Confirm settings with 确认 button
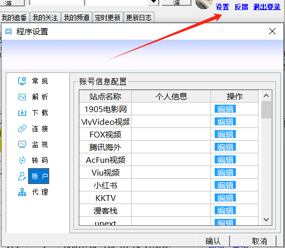285x248 pixels. [x=213, y=242]
